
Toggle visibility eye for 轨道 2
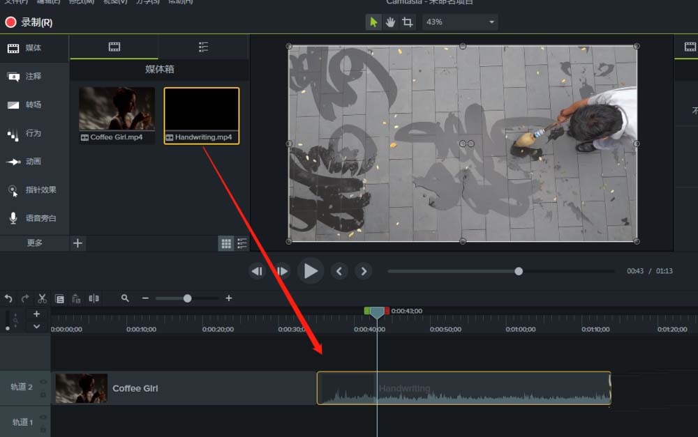(x=43, y=382)
